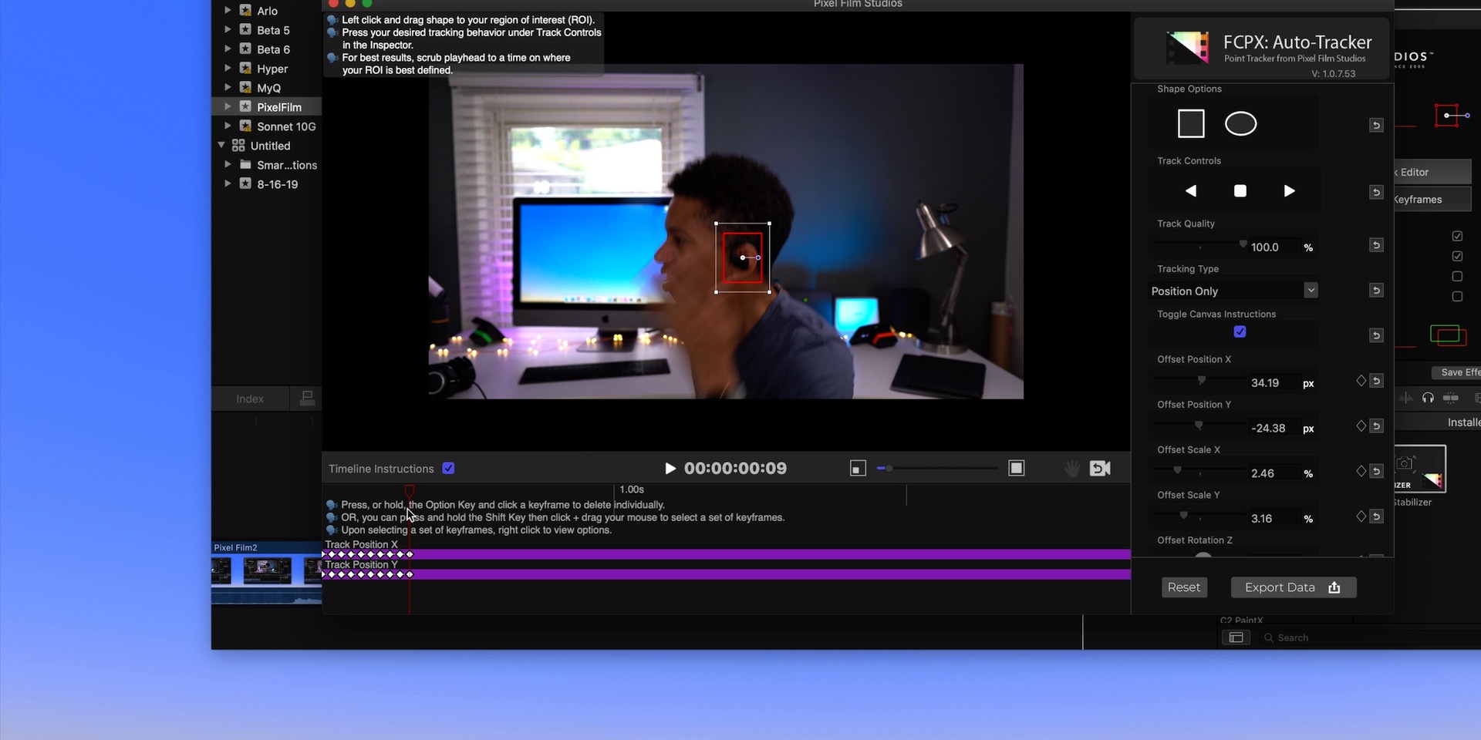Uncheck the Timeline Instructions checkbox

[448, 467]
